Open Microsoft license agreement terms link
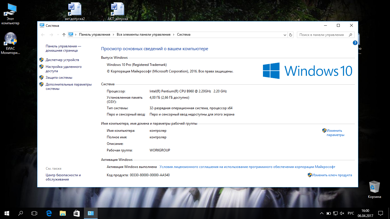This screenshot has height=219, width=390. coord(247,167)
